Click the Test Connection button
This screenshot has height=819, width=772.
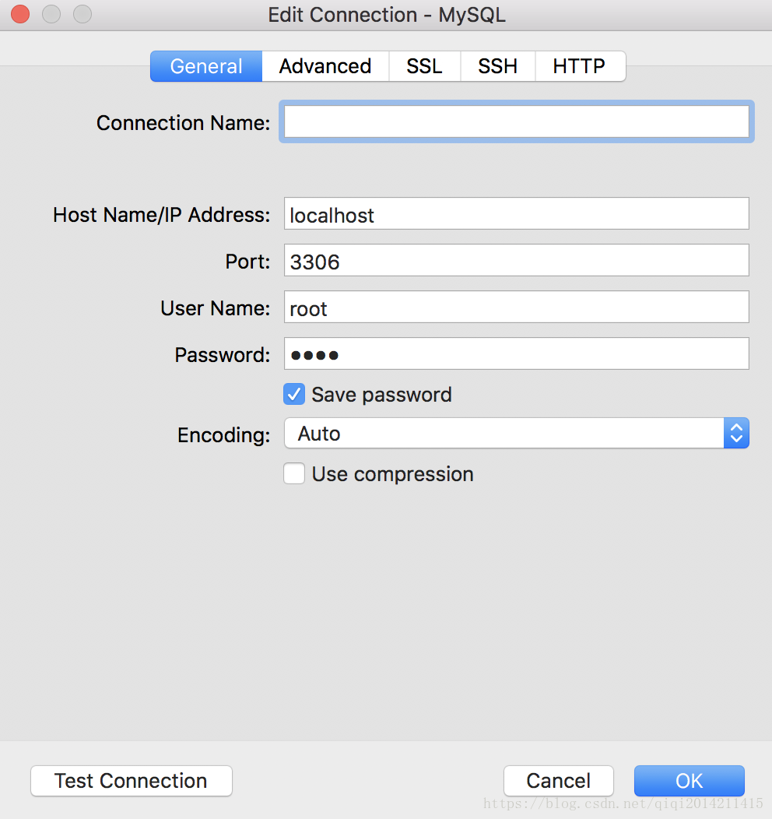coord(131,781)
